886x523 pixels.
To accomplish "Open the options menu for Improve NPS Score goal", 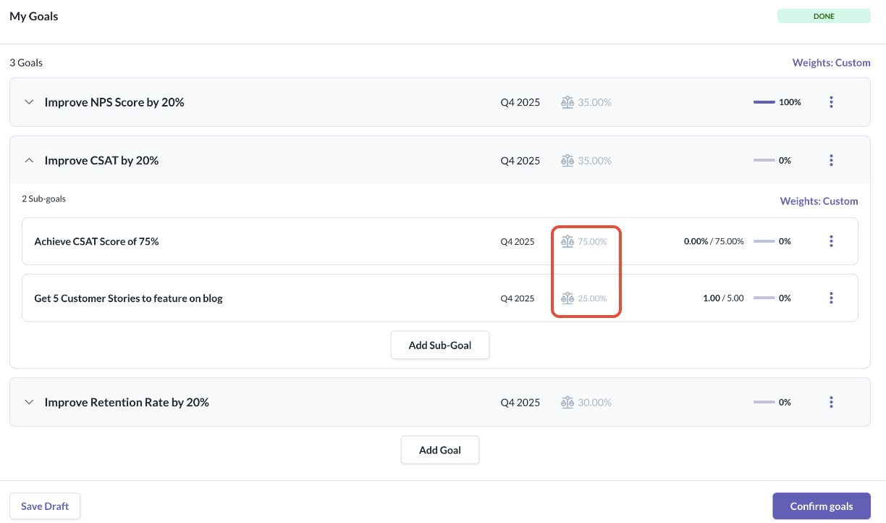I will pyautogui.click(x=831, y=102).
